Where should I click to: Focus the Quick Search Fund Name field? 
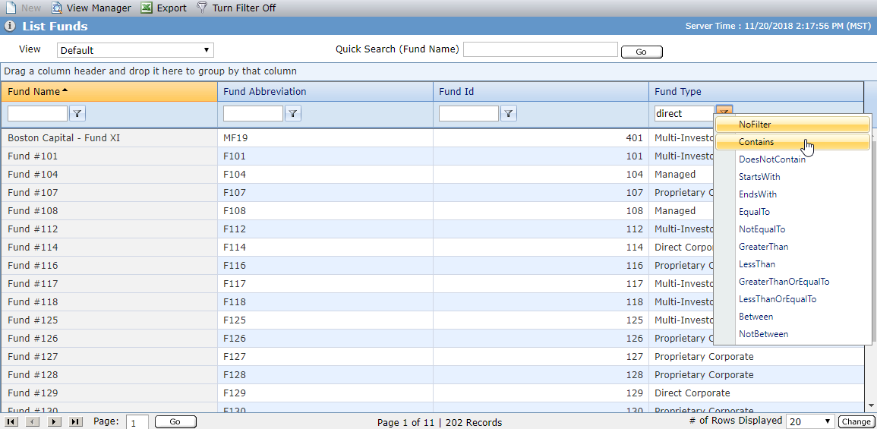click(541, 49)
